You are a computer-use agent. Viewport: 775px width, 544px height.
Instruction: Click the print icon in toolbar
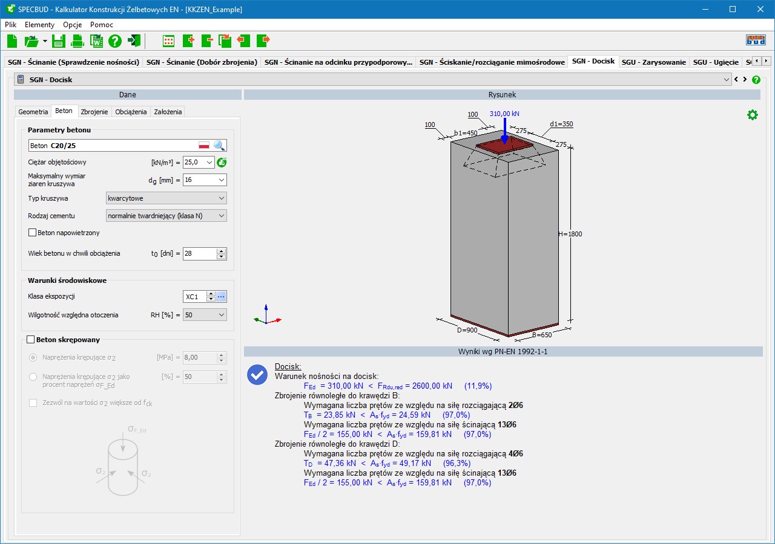coord(77,41)
